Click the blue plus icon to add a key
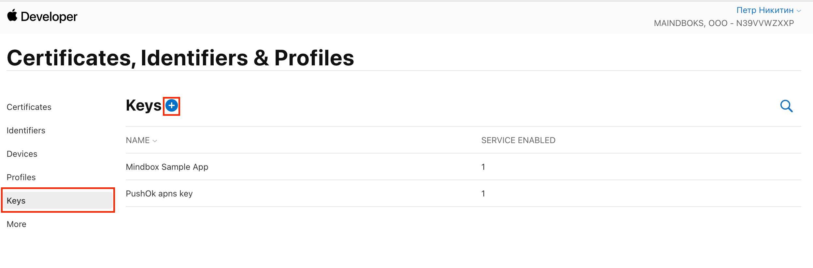Viewport: 813px width, 268px height. click(172, 106)
